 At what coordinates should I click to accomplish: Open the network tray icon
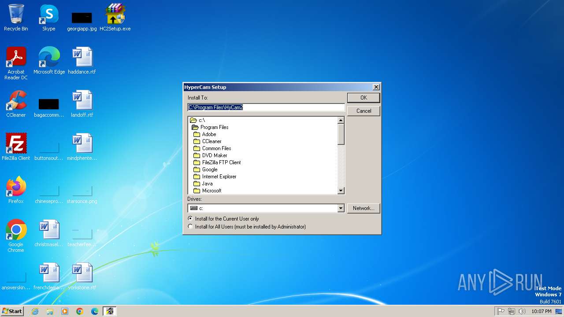pyautogui.click(x=512, y=311)
